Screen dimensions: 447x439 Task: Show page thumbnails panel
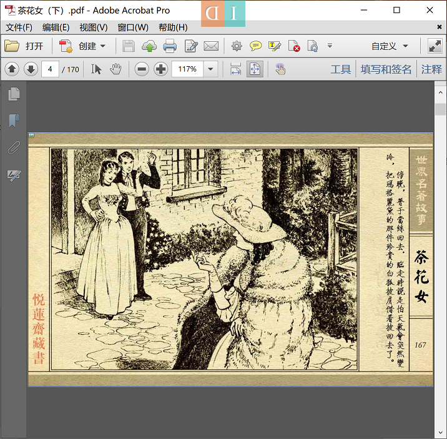[x=14, y=94]
